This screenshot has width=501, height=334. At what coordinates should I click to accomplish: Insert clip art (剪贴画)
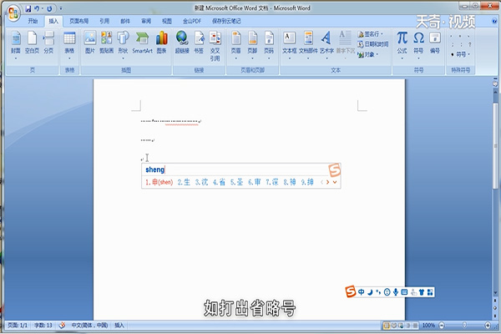pyautogui.click(x=106, y=43)
